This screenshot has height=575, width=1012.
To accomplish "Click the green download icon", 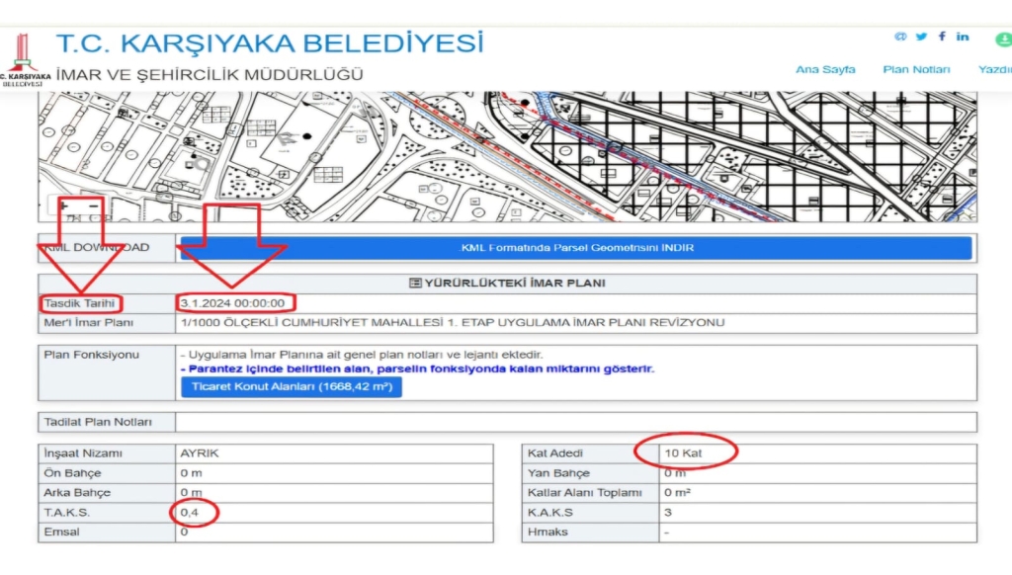I will point(1003,40).
